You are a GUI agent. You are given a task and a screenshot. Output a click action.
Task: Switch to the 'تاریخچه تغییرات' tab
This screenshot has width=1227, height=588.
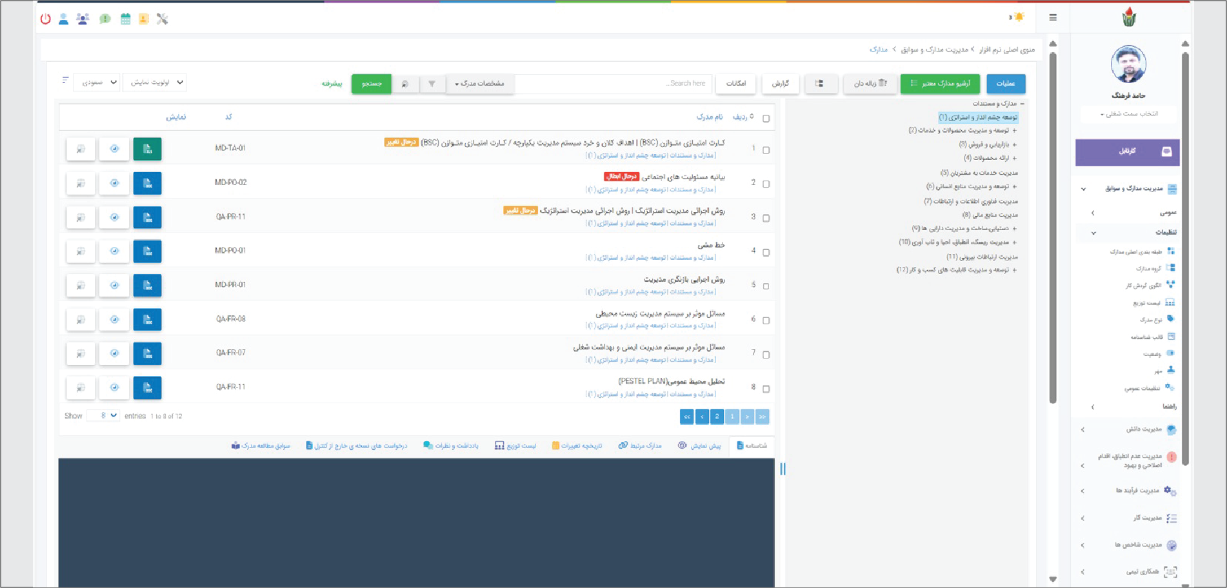coord(577,446)
